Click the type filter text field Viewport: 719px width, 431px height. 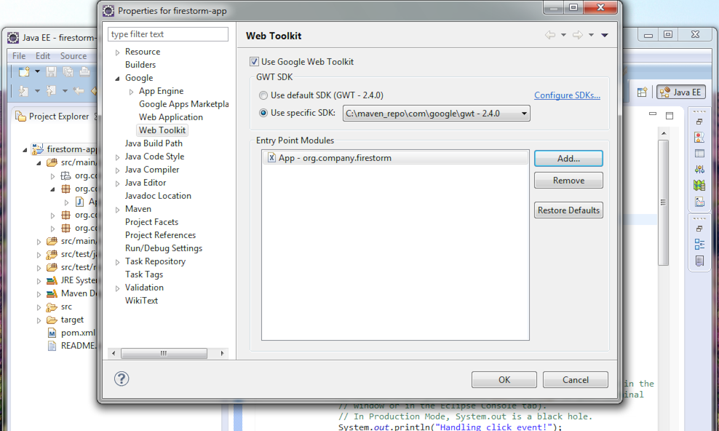(x=168, y=34)
